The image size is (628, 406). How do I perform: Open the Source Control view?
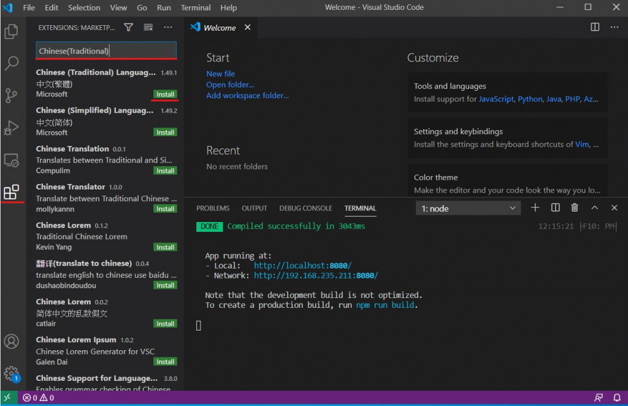(x=11, y=95)
